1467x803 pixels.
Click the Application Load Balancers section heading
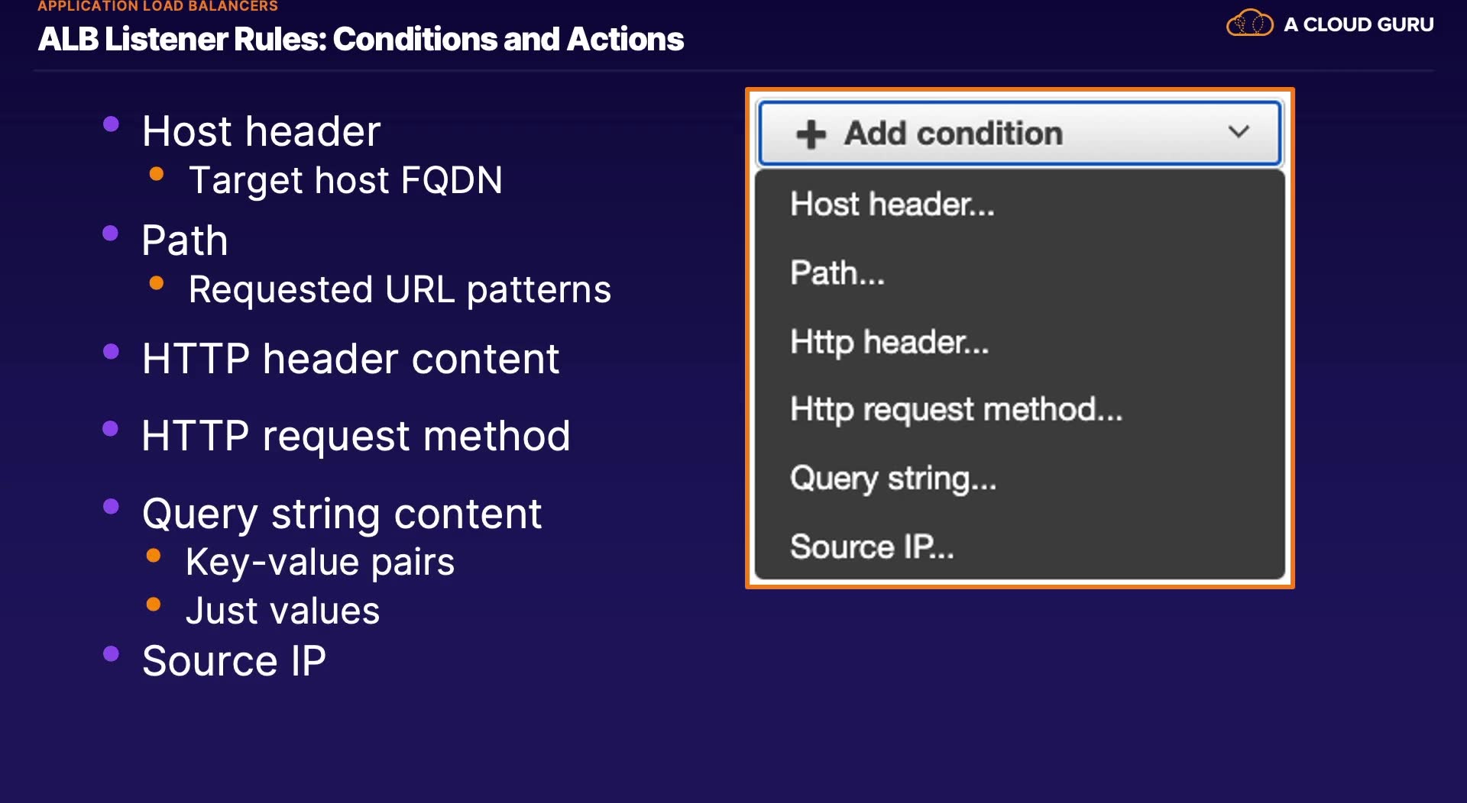[157, 6]
